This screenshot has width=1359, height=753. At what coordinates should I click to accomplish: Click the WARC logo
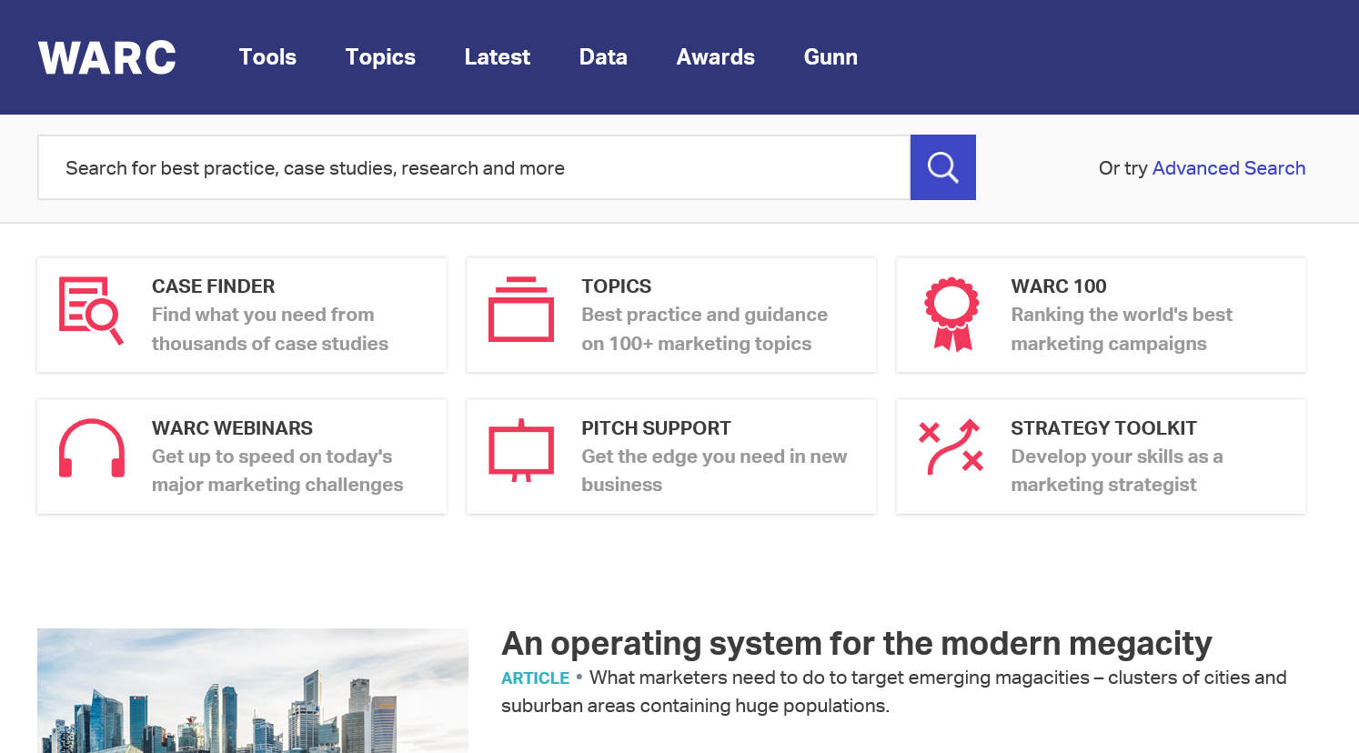point(106,56)
